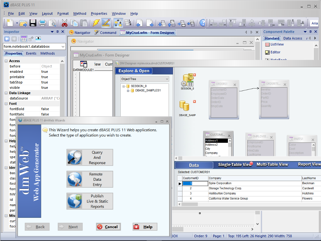The height and width of the screenshot is (241, 321).
Task: Click the Cut scissors icon
Action: (65, 23)
